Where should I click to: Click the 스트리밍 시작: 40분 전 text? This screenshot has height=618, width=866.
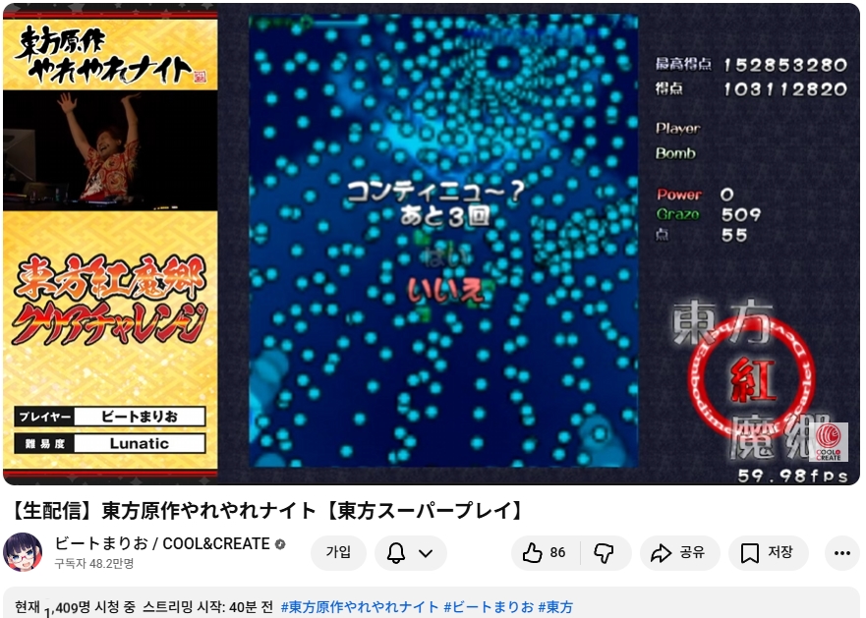(208, 607)
